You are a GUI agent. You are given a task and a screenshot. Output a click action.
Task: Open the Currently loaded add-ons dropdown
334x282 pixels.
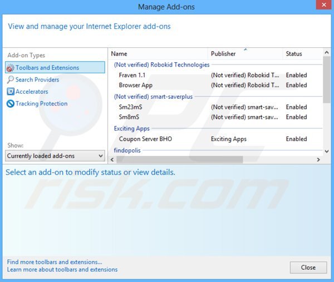[55, 156]
